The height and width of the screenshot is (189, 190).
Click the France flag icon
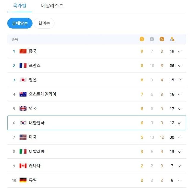(23, 65)
